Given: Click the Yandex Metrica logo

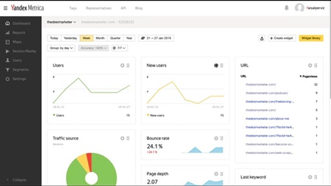Looking at the screenshot, I should [27, 8].
